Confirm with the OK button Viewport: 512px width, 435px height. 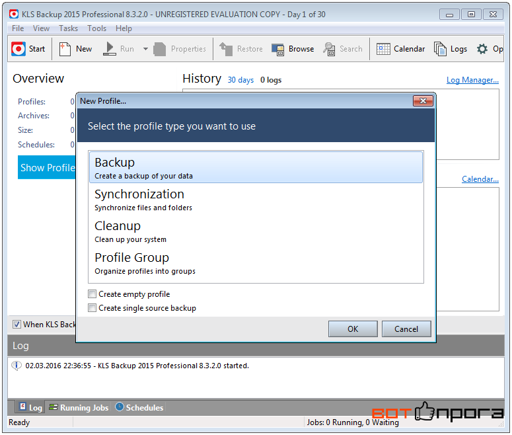353,329
